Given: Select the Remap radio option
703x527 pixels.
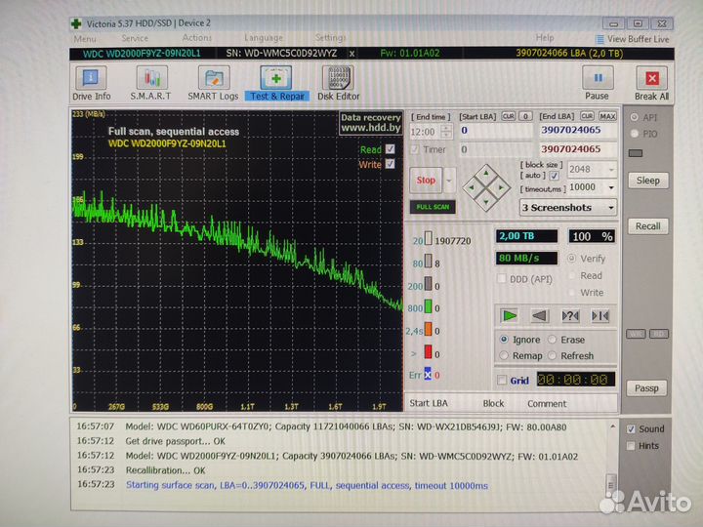Looking at the screenshot, I should [504, 355].
